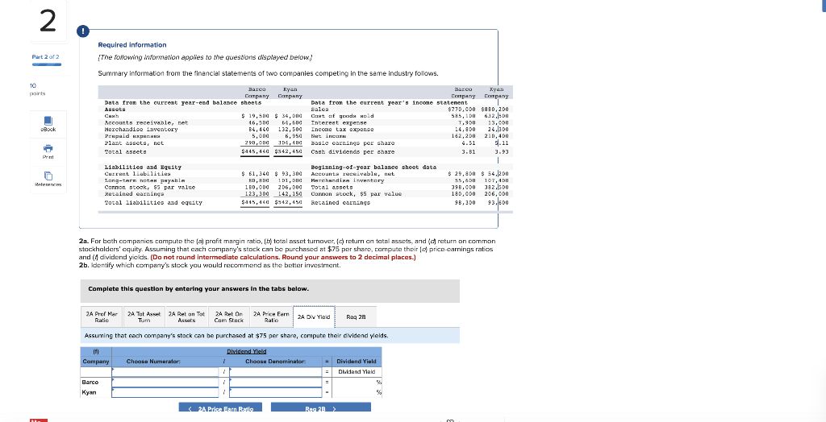Click the blue exclamation alert icon
This screenshot has width=826, height=422.
pos(85,32)
